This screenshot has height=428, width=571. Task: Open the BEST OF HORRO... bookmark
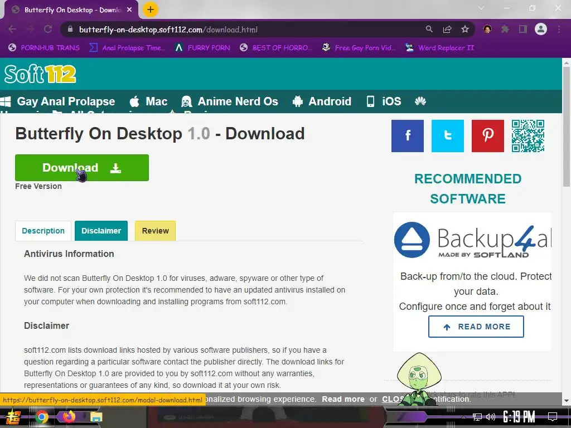276,48
